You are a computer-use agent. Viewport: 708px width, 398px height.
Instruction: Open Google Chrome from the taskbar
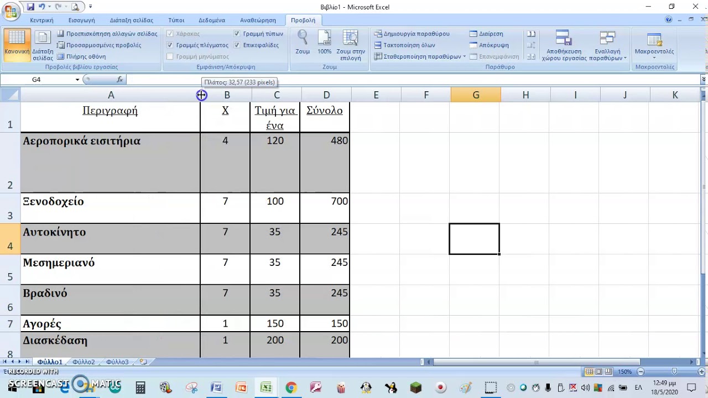tap(291, 387)
